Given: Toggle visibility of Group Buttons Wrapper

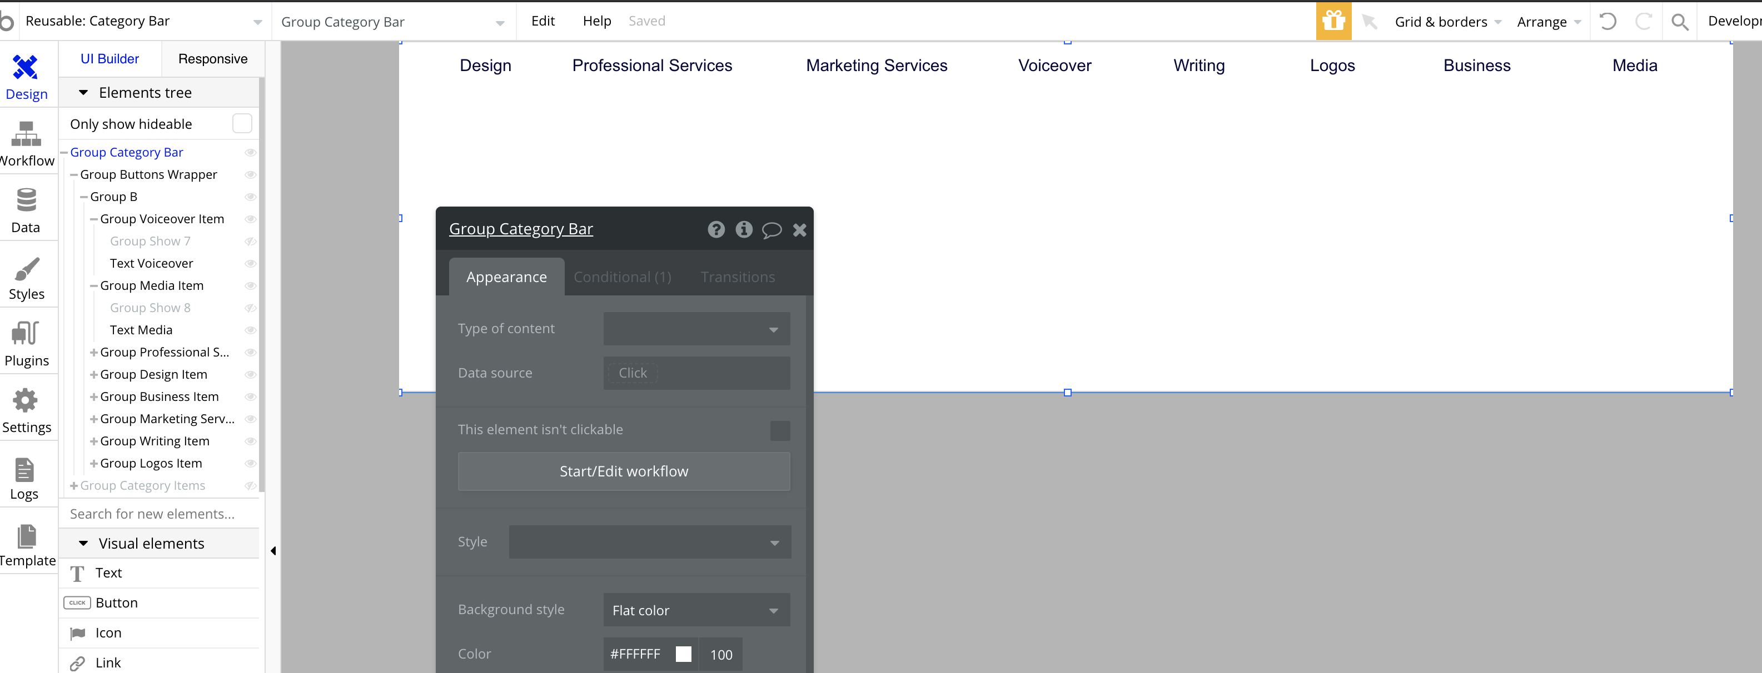Looking at the screenshot, I should [x=250, y=175].
